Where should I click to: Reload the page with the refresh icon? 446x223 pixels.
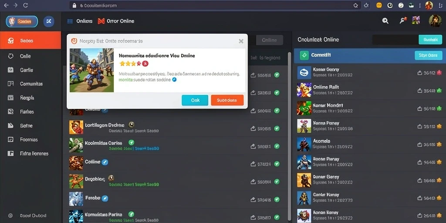(x=25, y=5)
